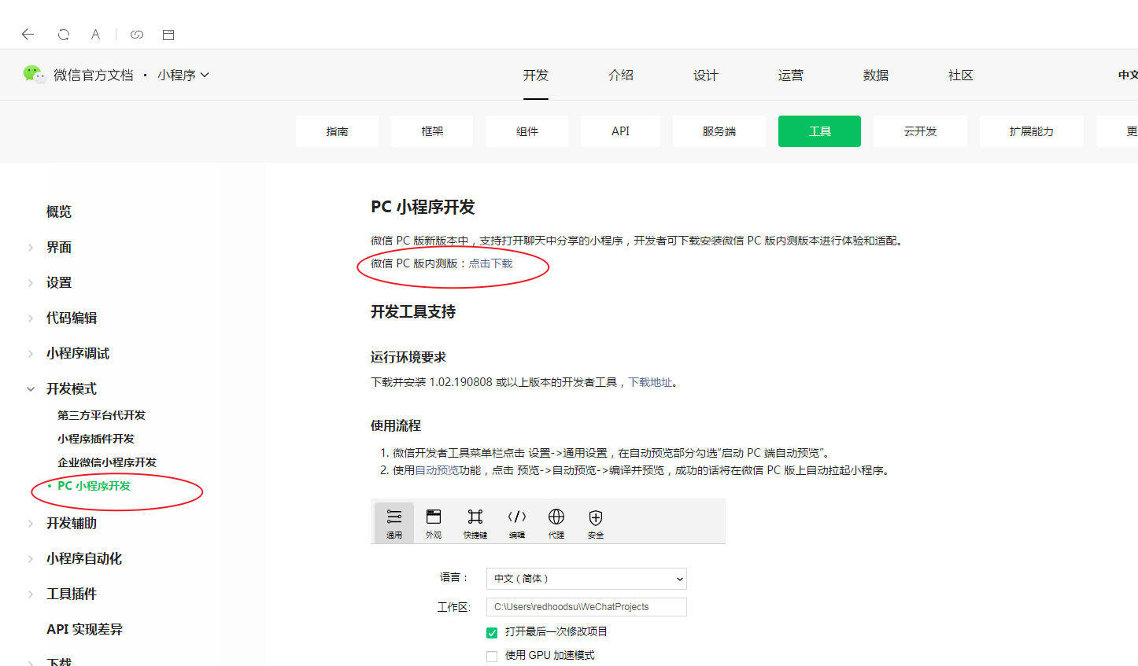Uncheck 打开最后一次修改项目 checkbox
This screenshot has height=666, width=1138.
[x=492, y=632]
